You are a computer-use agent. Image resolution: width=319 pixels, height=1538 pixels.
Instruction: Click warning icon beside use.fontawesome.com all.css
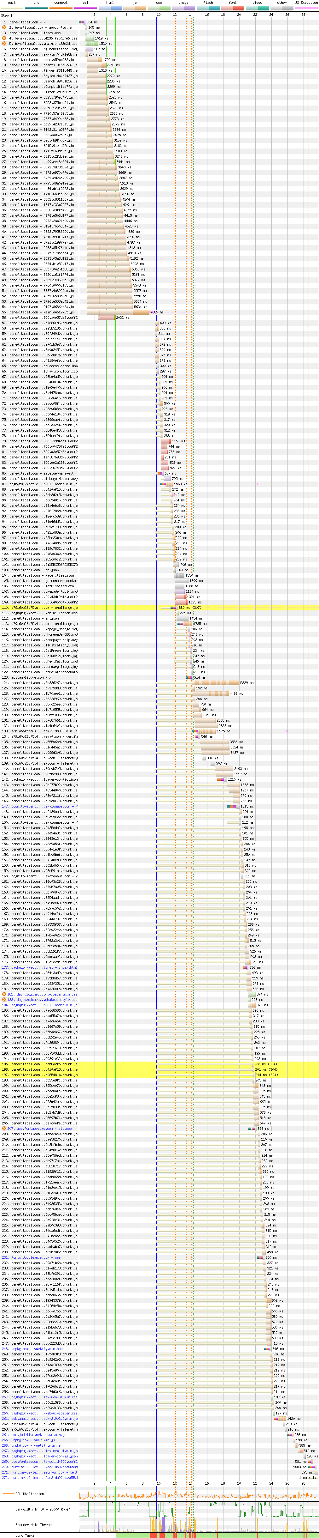3,1129
